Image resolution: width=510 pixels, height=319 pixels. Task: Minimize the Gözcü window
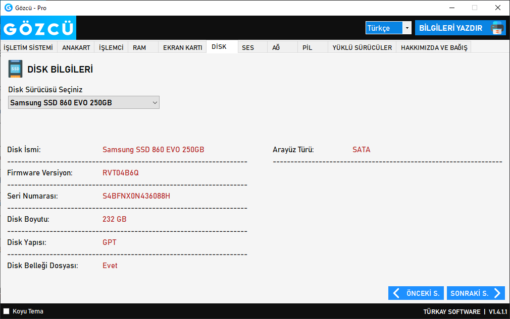click(x=452, y=8)
